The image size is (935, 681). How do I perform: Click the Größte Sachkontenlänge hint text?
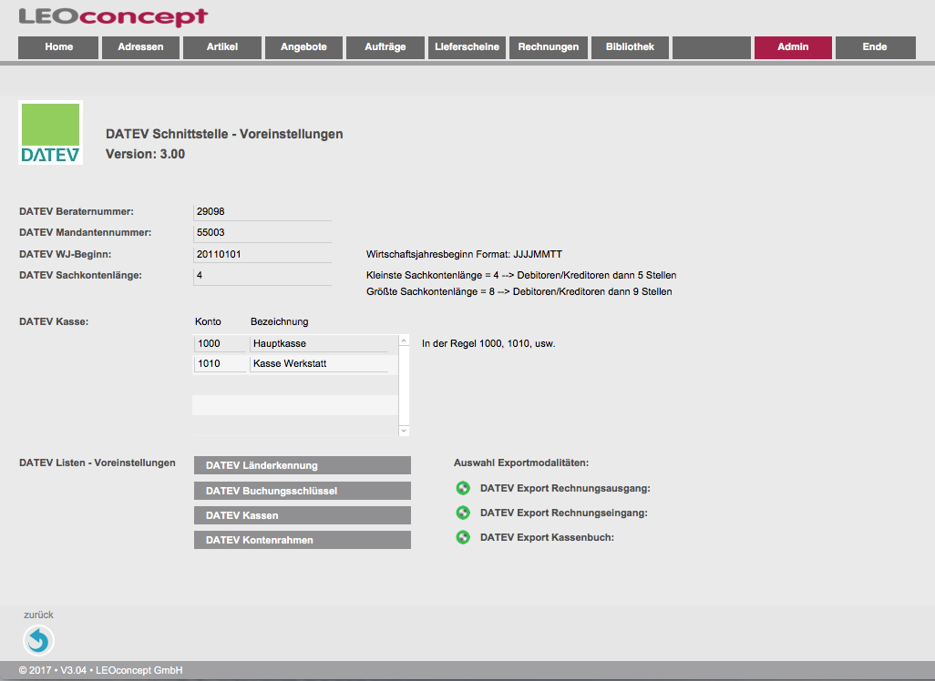[519, 292]
